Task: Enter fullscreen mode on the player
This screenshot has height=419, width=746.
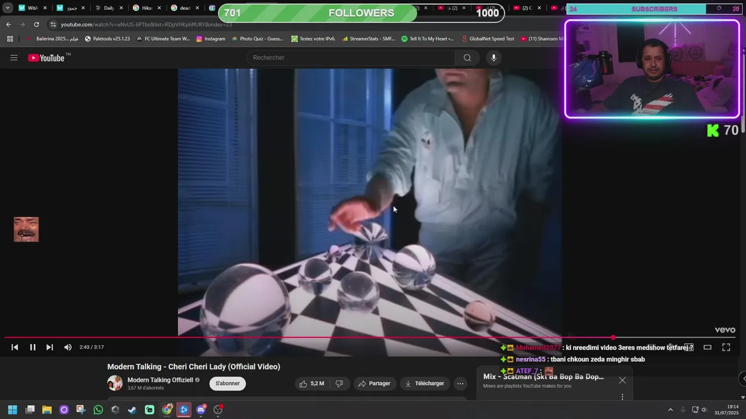Action: tap(726, 347)
